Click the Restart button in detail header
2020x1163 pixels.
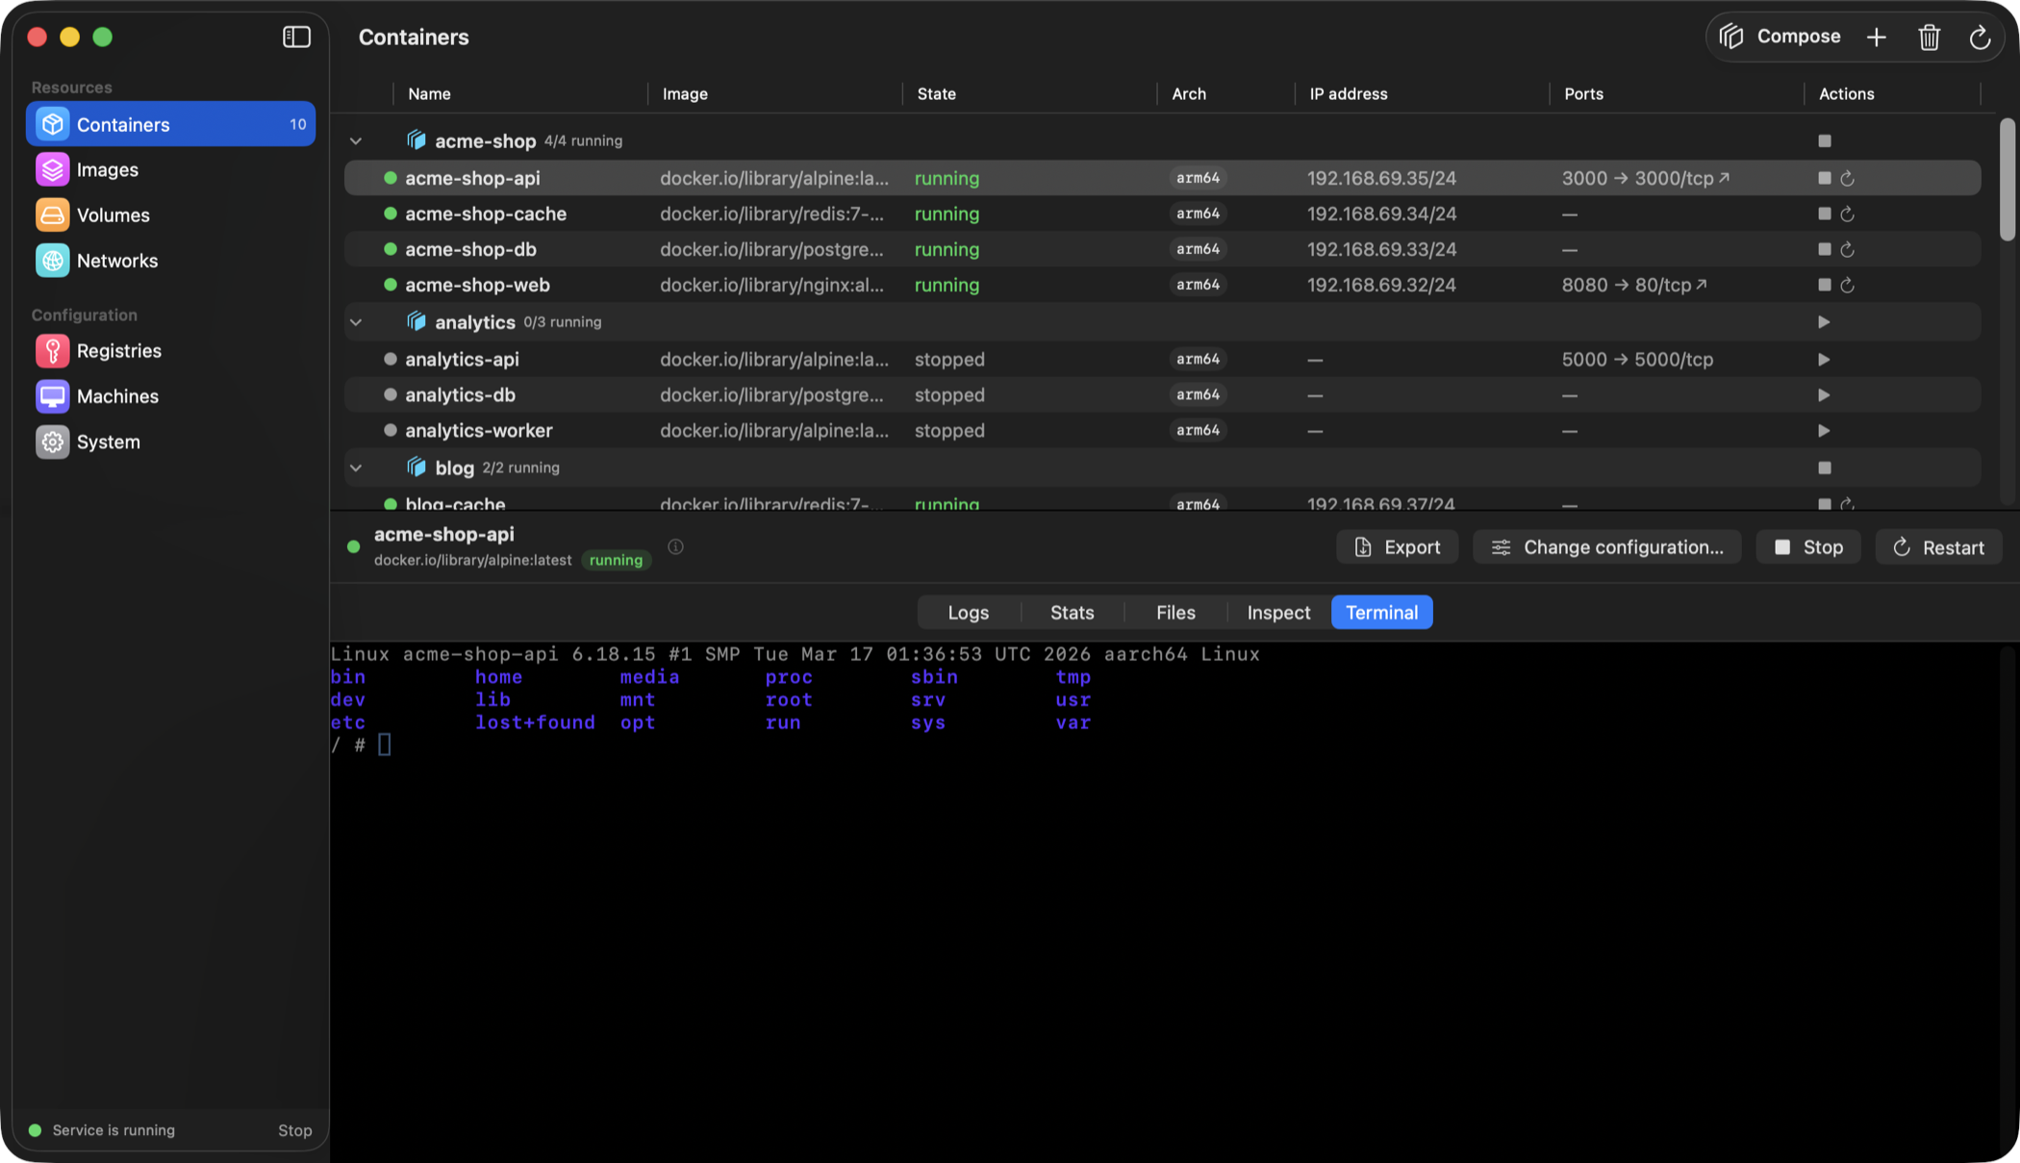pyautogui.click(x=1937, y=546)
